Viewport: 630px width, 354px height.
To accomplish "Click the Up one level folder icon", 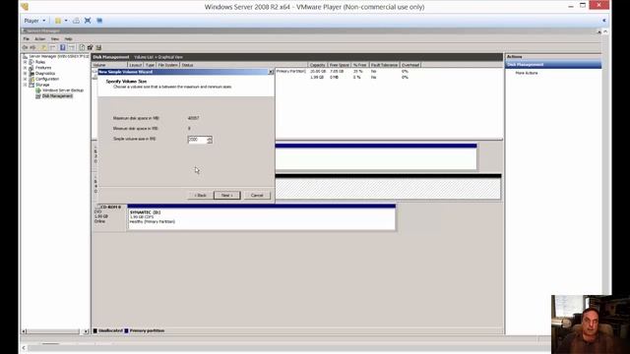I will pos(44,47).
